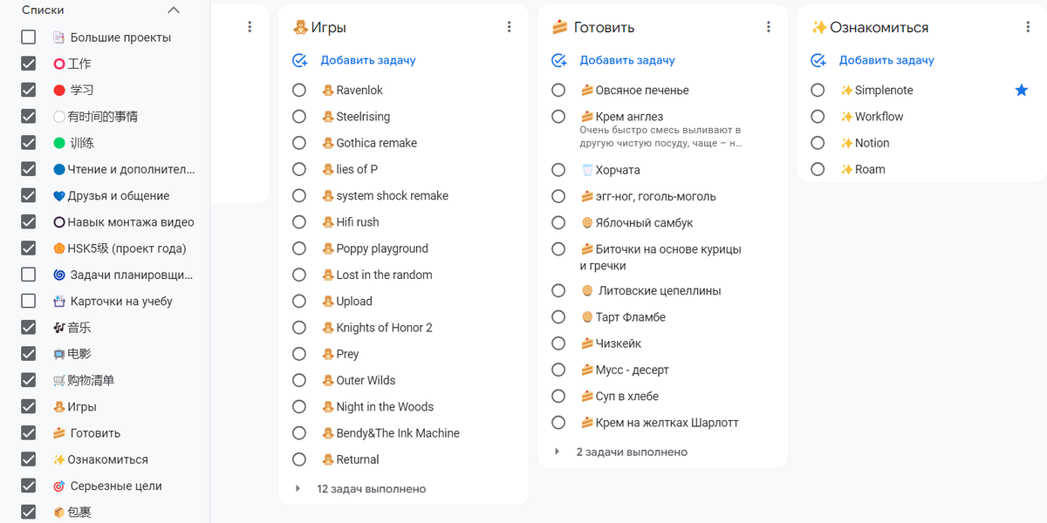Mark the Овсяное печенье task as done

tap(558, 90)
